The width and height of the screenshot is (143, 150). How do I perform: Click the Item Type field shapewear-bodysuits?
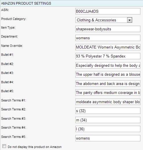(x=108, y=29)
